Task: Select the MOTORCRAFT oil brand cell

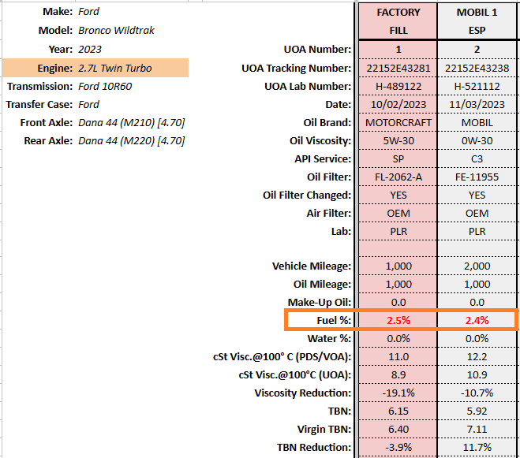Action: pos(398,123)
